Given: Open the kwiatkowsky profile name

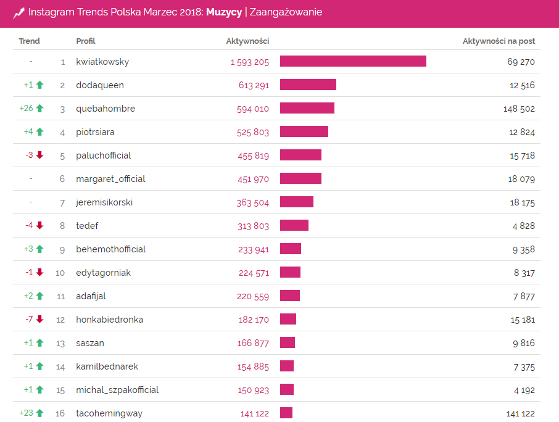Looking at the screenshot, I should click(x=102, y=62).
